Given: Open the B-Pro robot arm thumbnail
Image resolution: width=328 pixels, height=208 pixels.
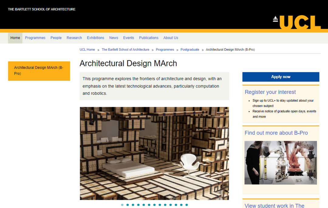Looking at the screenshot, I should point(281,162).
